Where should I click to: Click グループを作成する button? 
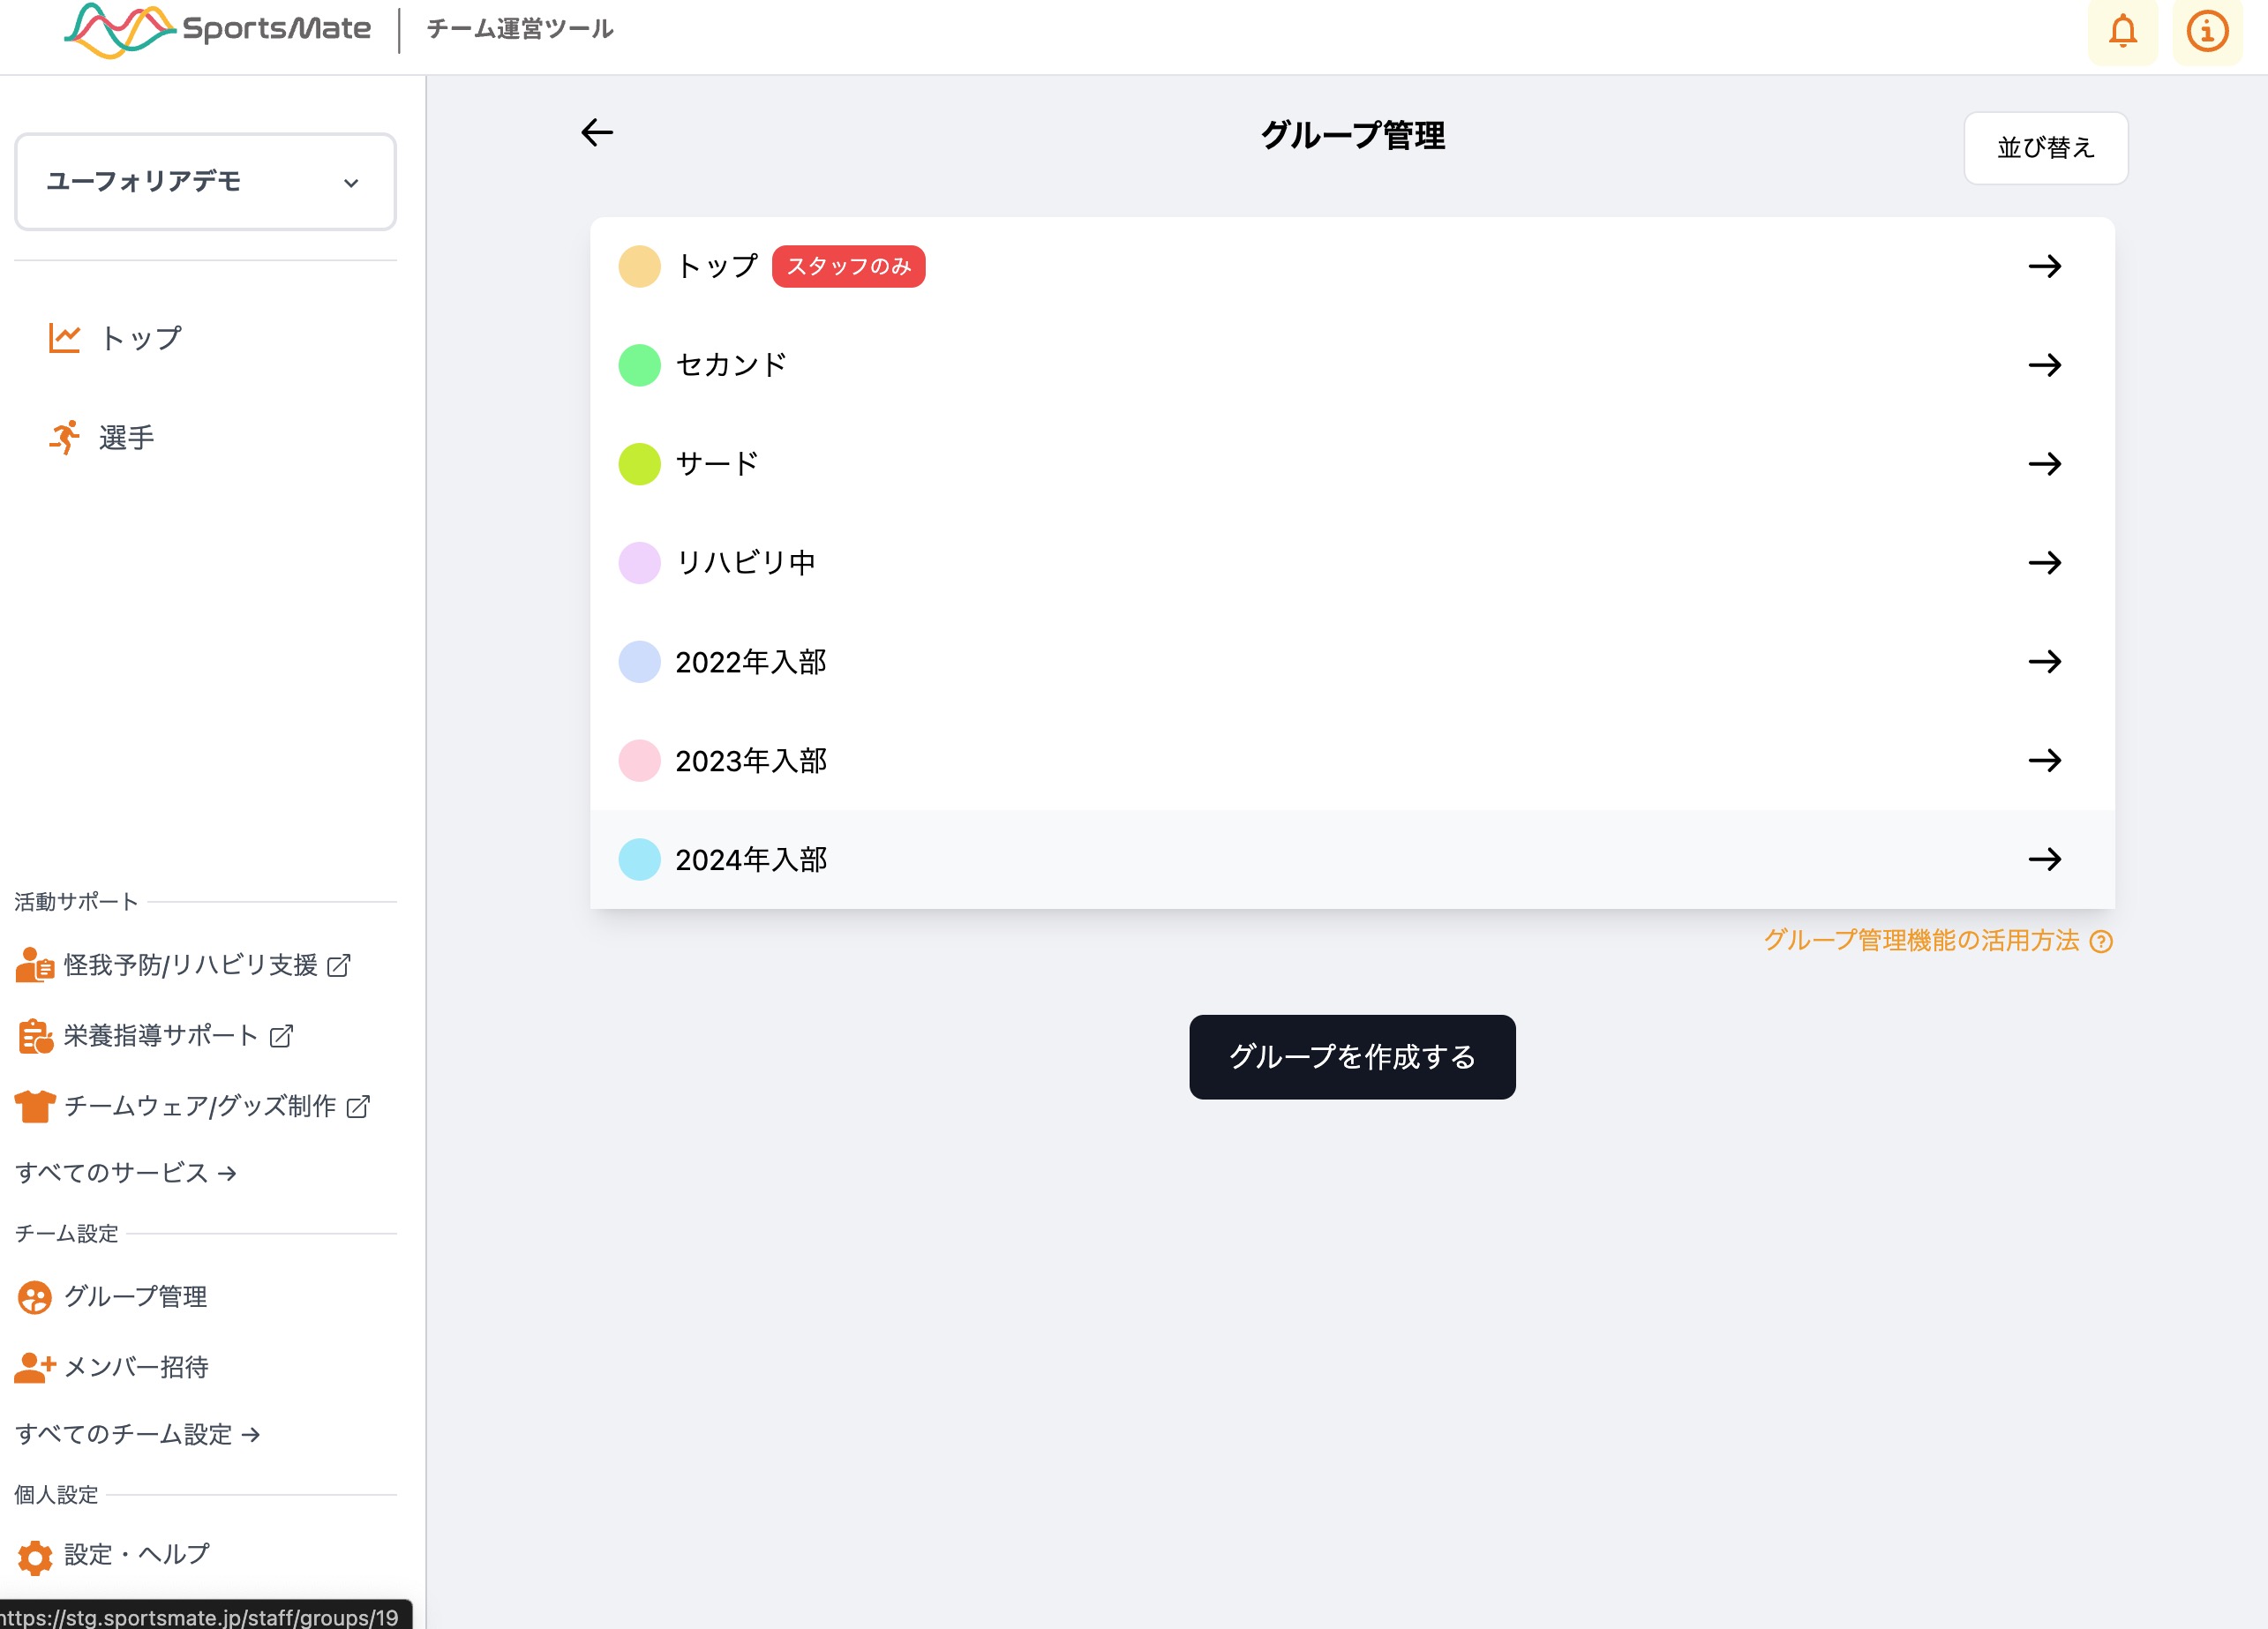tap(1352, 1057)
